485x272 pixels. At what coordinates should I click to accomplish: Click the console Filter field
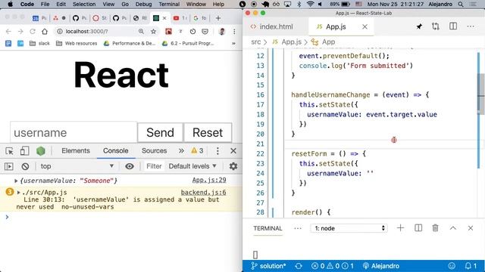[154, 166]
